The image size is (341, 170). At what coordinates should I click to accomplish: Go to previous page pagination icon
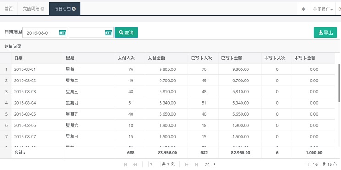click(x=135, y=165)
